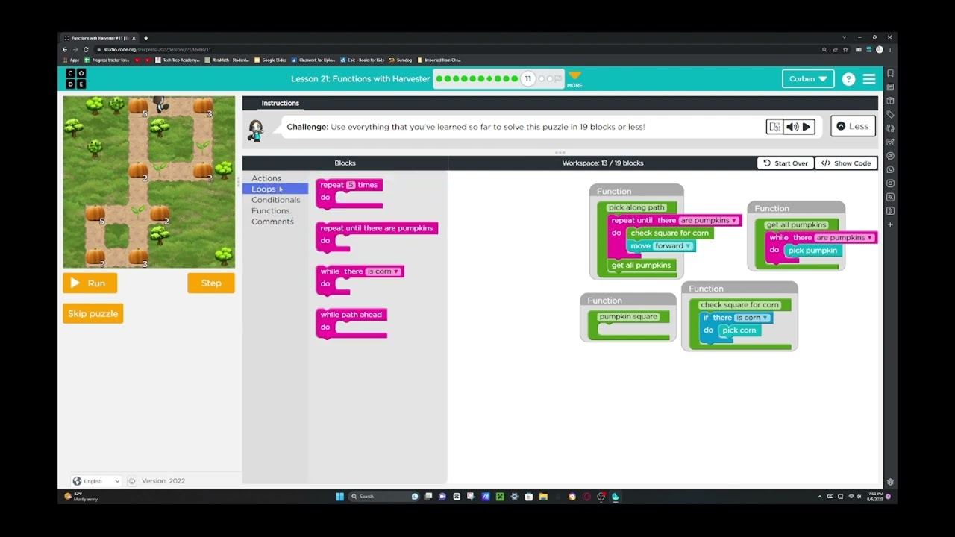Click the sidebar bookmark icon
Image resolution: width=955 pixels, height=537 pixels.
coord(890,74)
